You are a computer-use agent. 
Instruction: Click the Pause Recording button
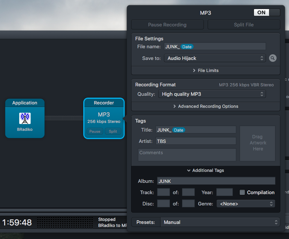point(167,25)
